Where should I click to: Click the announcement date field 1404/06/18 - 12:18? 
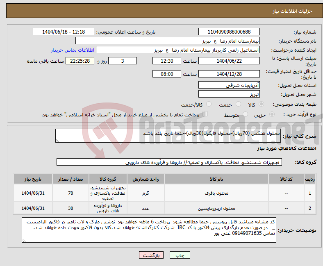pos(64,32)
